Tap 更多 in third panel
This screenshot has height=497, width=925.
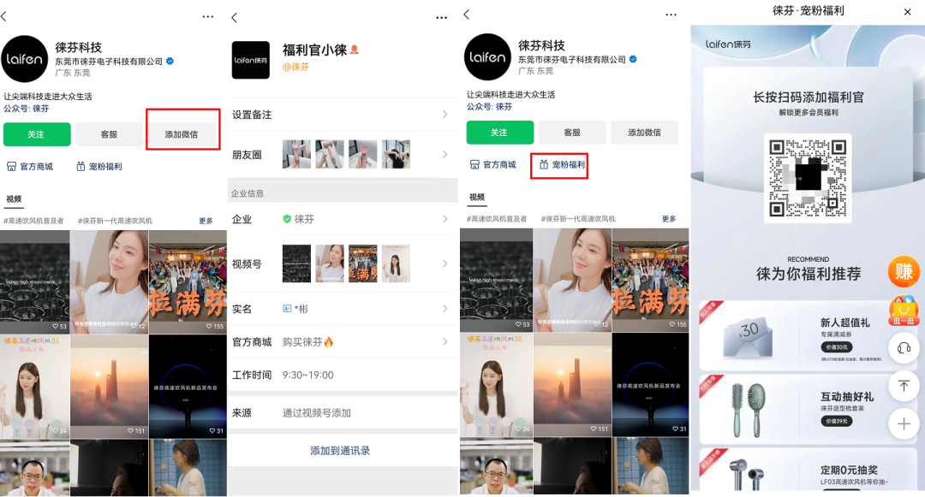pyautogui.click(x=669, y=219)
